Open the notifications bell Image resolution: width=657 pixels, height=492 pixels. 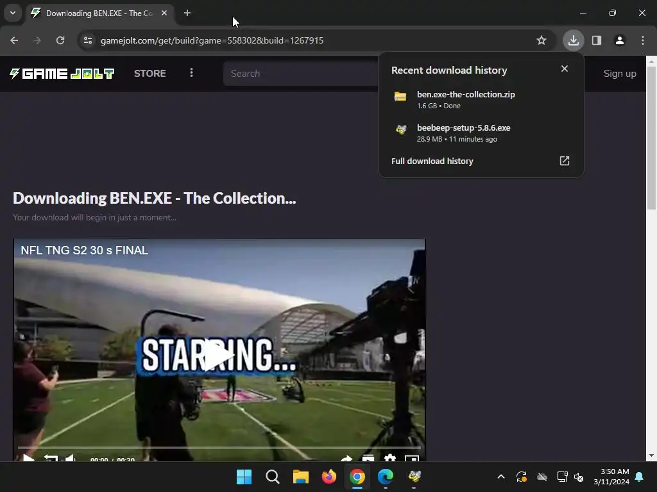(640, 477)
